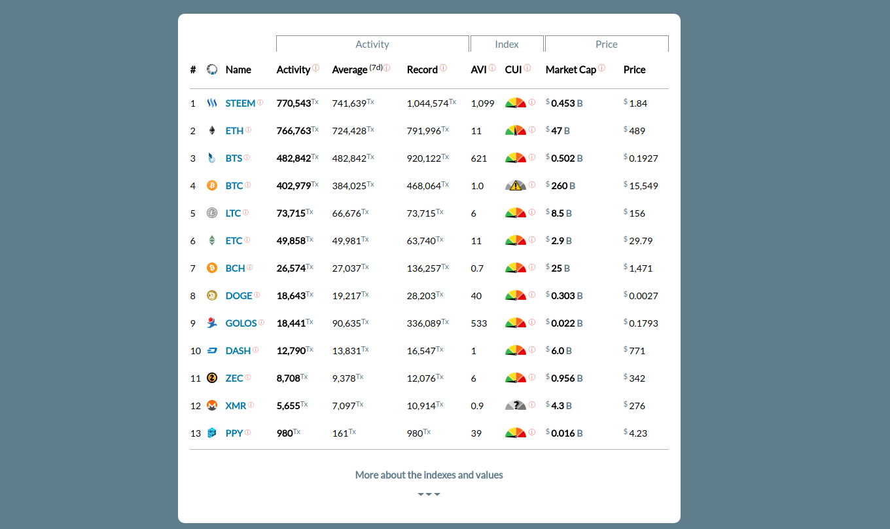Open the ETH coin link
Screen dimensions: 890x529
click(x=234, y=131)
